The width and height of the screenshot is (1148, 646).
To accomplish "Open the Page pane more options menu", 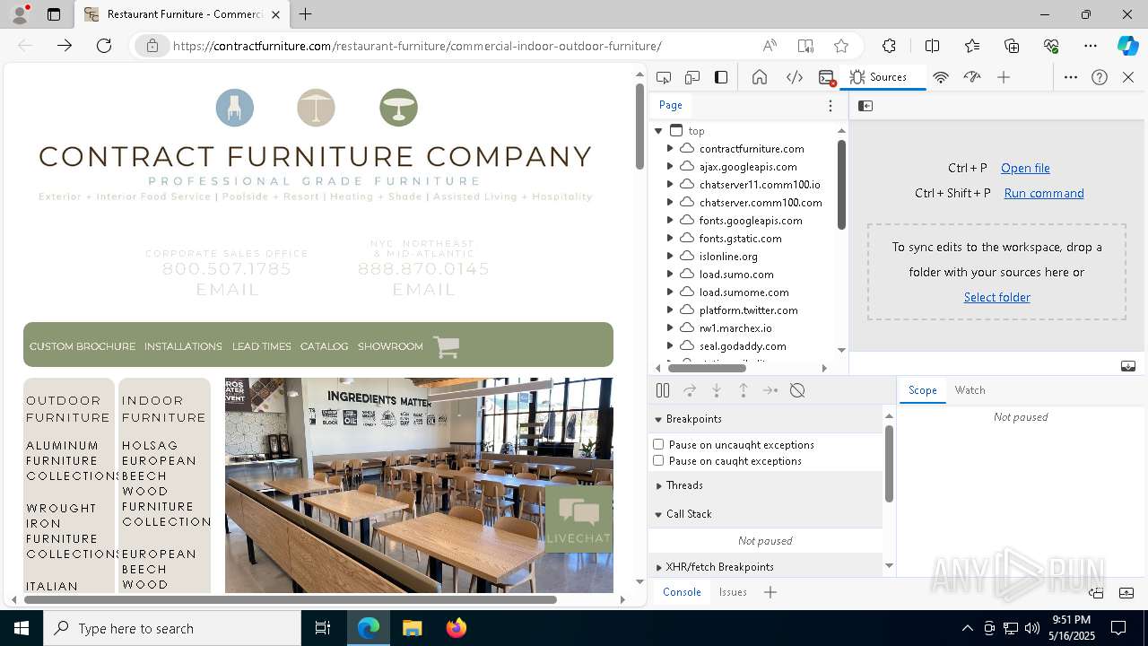I will pos(831,106).
